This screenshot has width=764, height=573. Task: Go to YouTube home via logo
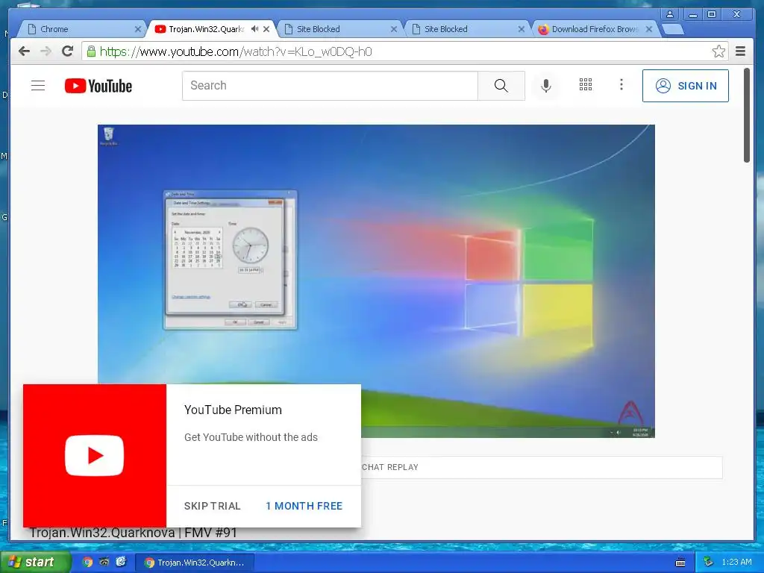(98, 86)
